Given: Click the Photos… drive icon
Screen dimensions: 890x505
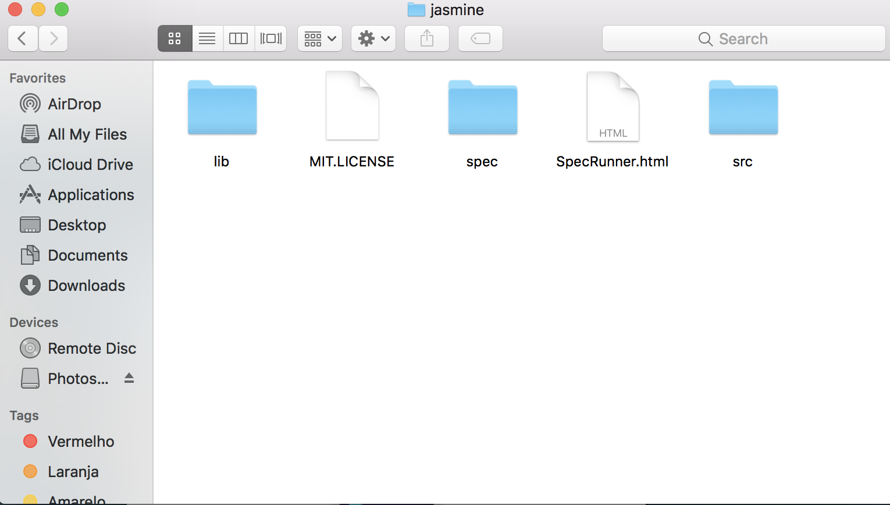Looking at the screenshot, I should (30, 378).
